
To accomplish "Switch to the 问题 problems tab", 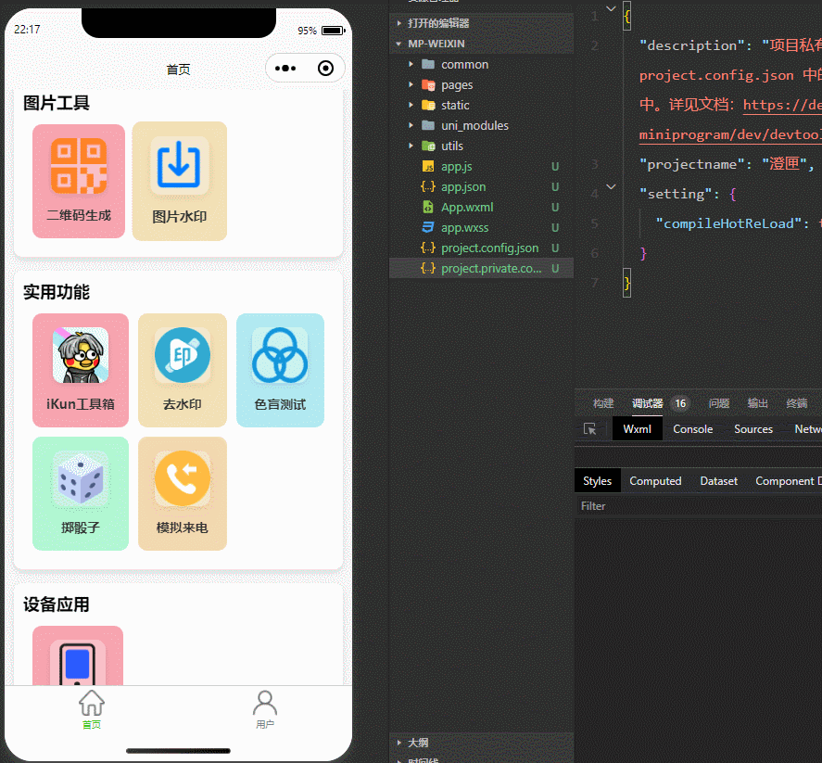I will (x=719, y=403).
